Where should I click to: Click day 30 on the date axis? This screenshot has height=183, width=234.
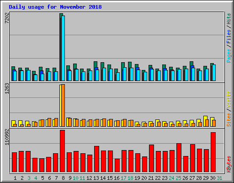213,178
